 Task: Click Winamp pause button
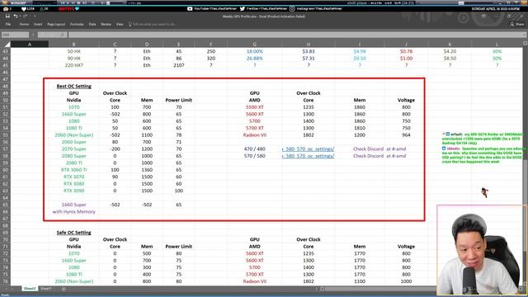click(73, 2)
